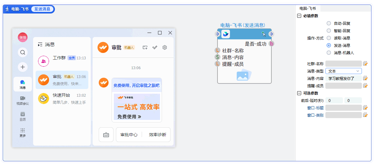Collapse the 可选参数 section

point(299,93)
